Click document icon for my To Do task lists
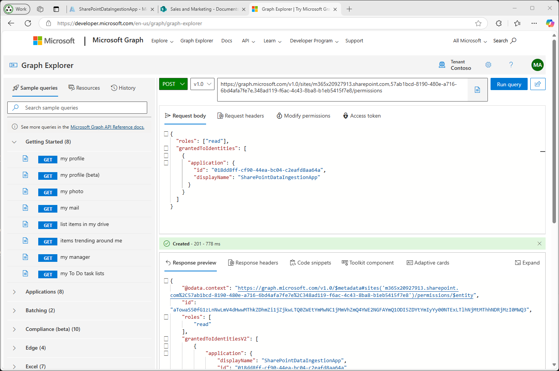 pos(25,273)
